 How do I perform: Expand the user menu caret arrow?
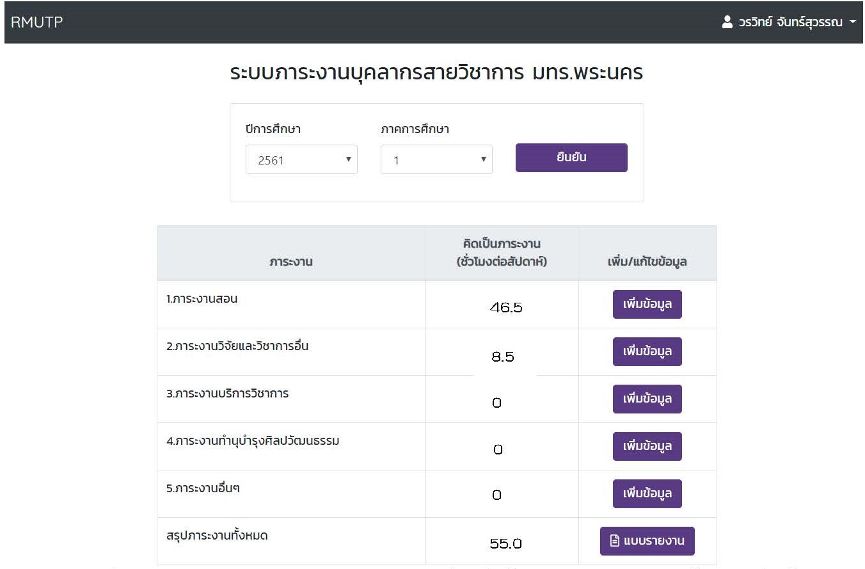click(852, 22)
